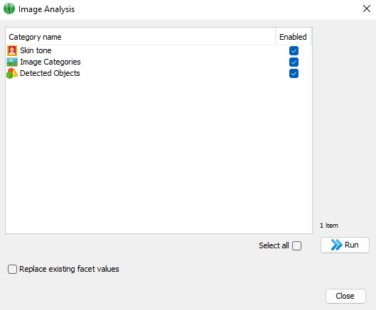The height and width of the screenshot is (310, 376).
Task: Enable Replace existing facet values checkbox
Action: (12, 269)
